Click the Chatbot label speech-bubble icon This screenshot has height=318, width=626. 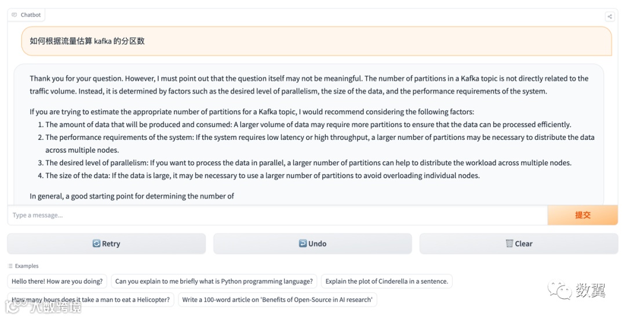[x=14, y=15]
